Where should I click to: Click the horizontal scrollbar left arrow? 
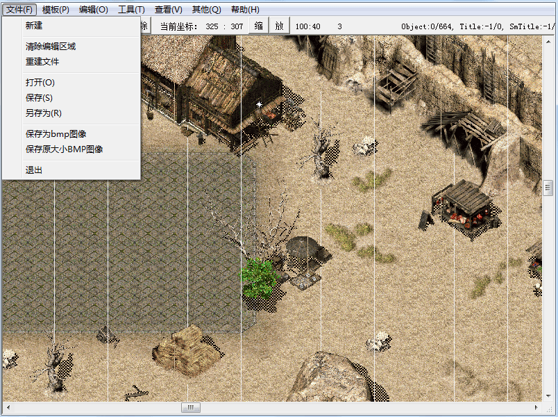(8, 407)
